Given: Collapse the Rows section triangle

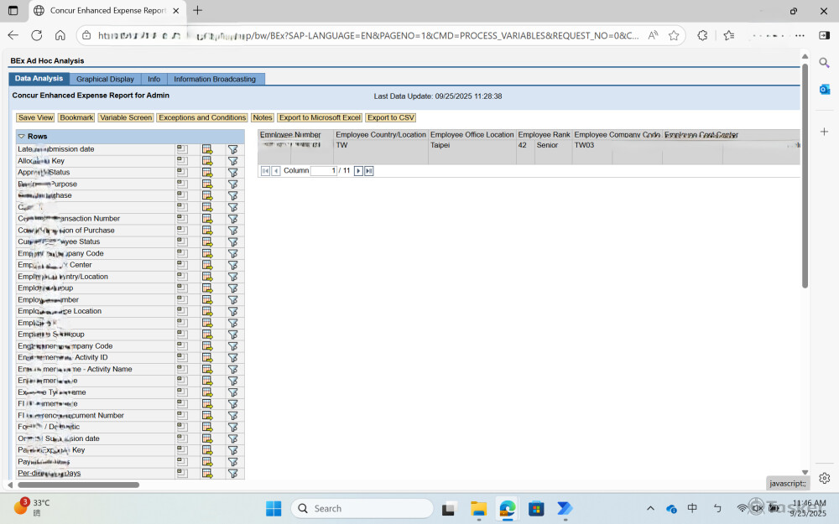Looking at the screenshot, I should (21, 136).
